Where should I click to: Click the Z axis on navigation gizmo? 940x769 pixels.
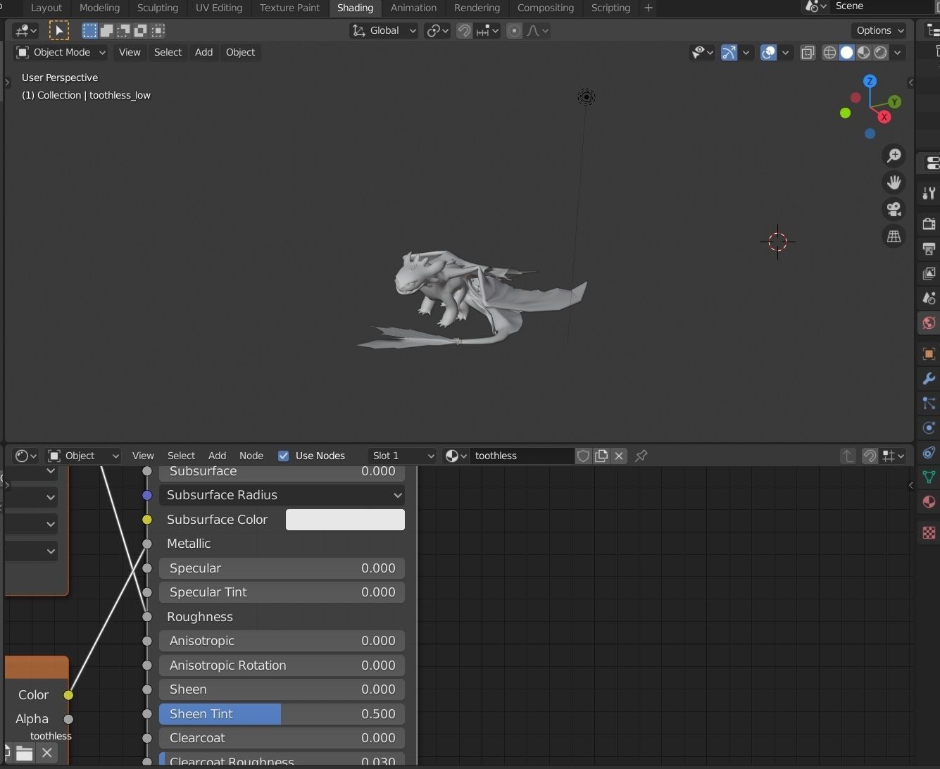point(870,82)
